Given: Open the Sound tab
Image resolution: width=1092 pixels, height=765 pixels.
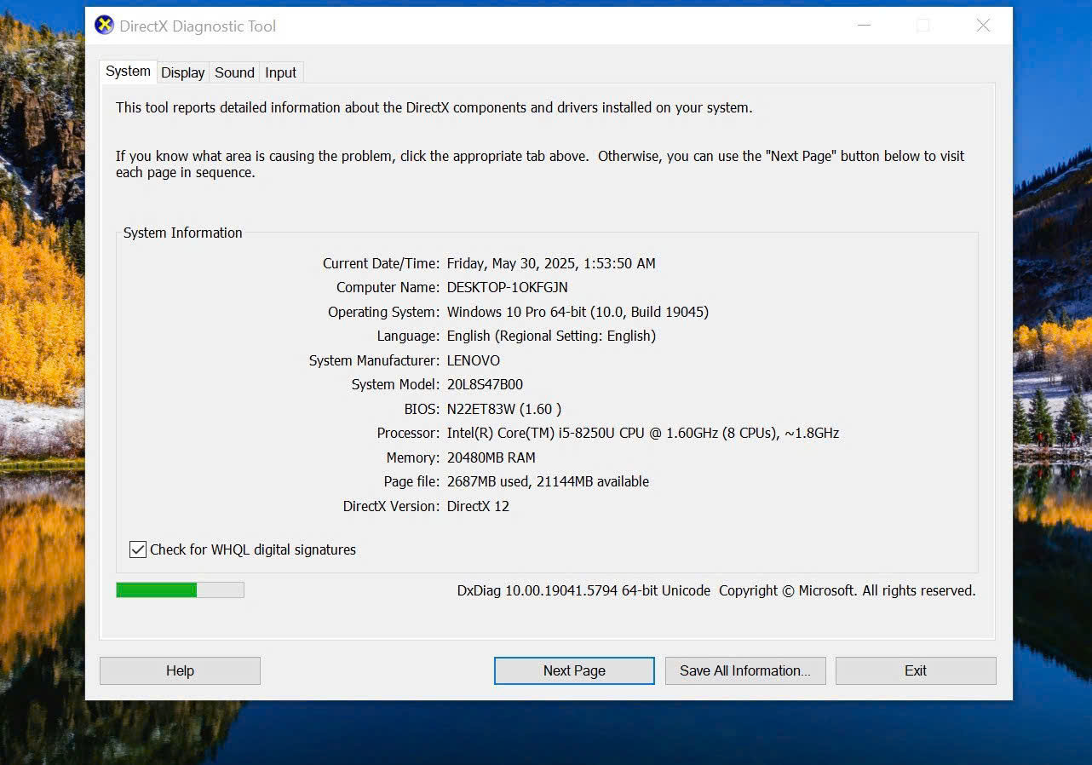Looking at the screenshot, I should point(234,72).
